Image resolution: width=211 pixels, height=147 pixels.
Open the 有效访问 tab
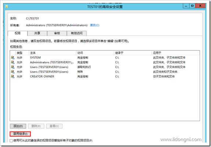click(77, 33)
